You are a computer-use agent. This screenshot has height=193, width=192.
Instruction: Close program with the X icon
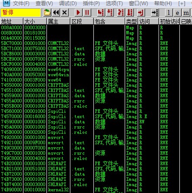click(65, 13)
